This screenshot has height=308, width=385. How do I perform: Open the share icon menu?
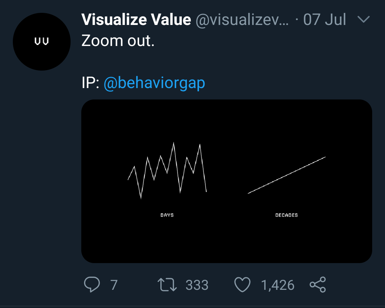coord(318,284)
